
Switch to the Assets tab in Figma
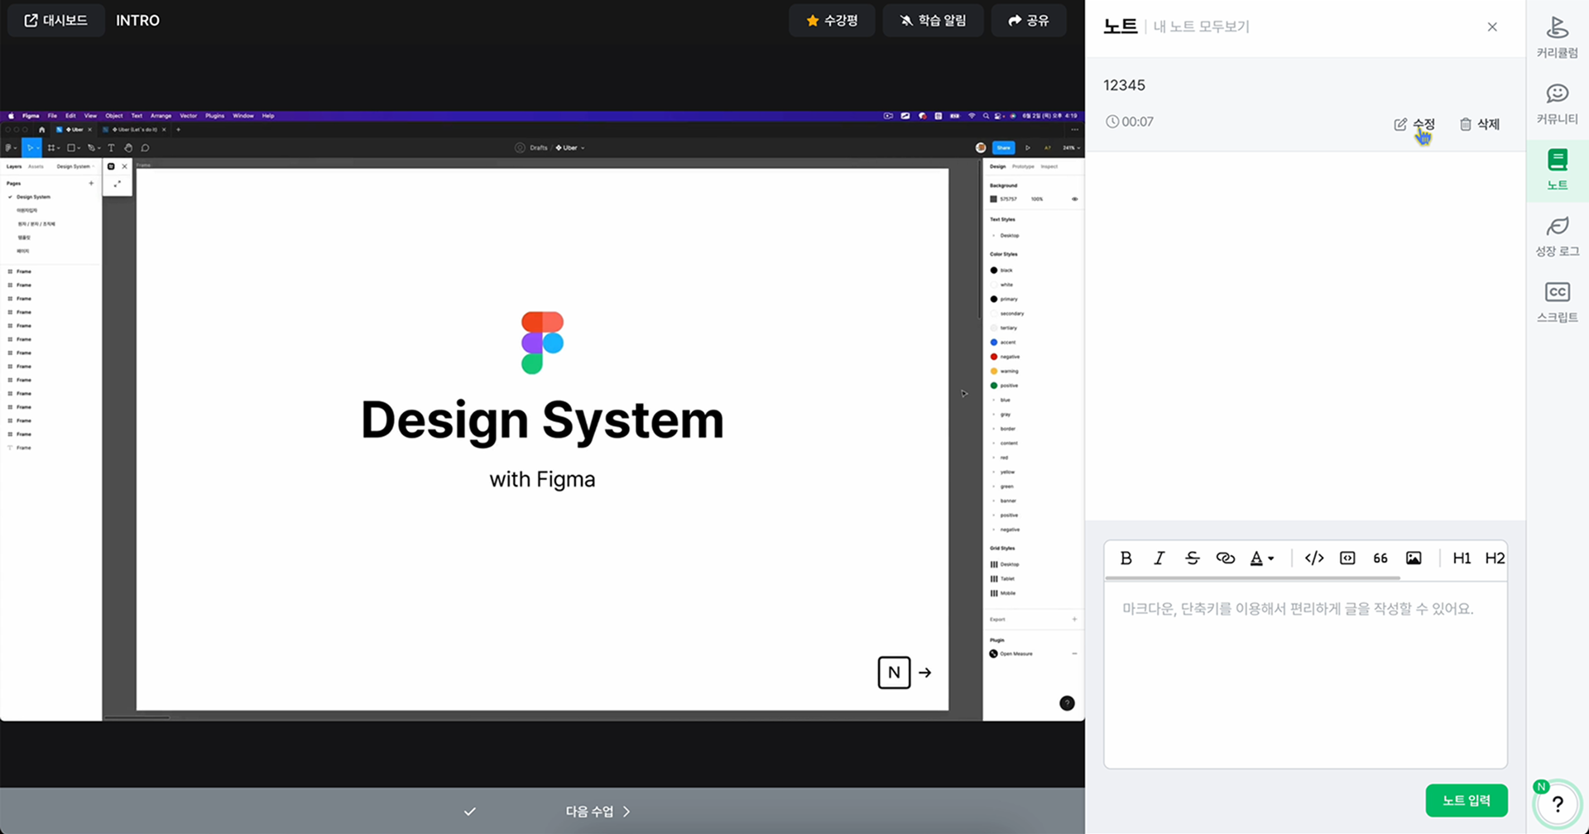click(36, 166)
